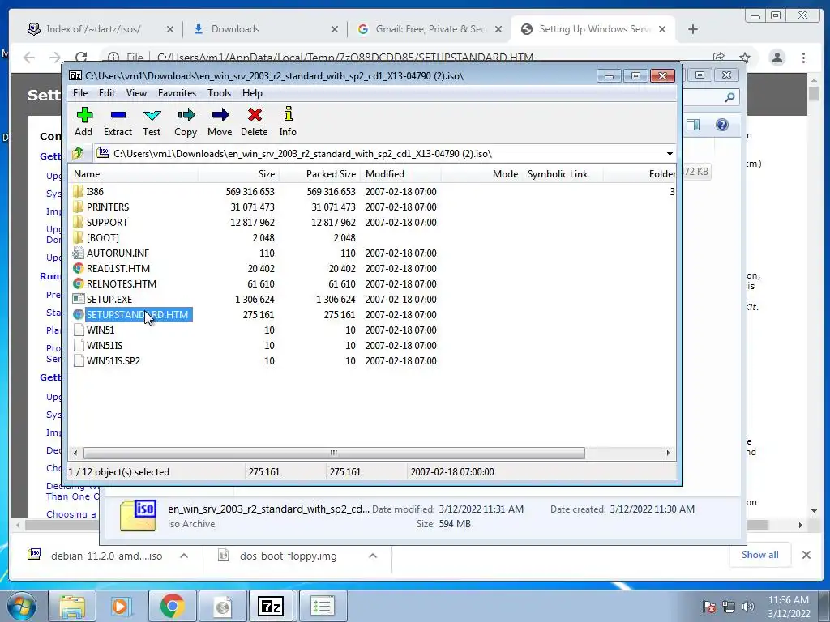The width and height of the screenshot is (830, 622).
Task: Bookmark this page with the star icon
Action: tap(744, 58)
